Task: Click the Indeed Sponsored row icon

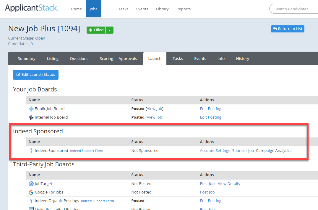Action: pyautogui.click(x=31, y=151)
